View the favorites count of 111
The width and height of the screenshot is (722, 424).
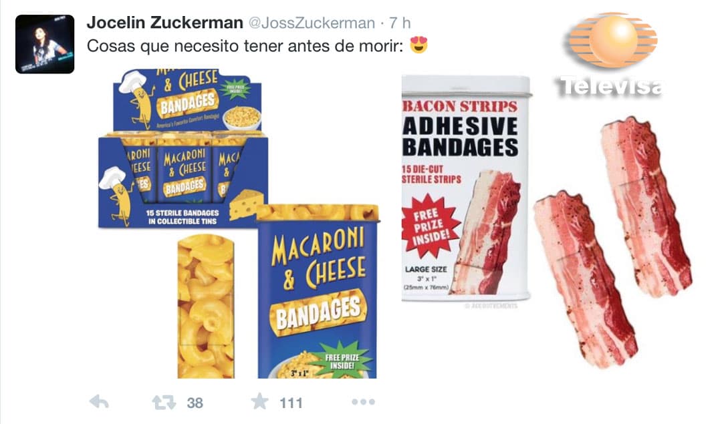tap(291, 403)
